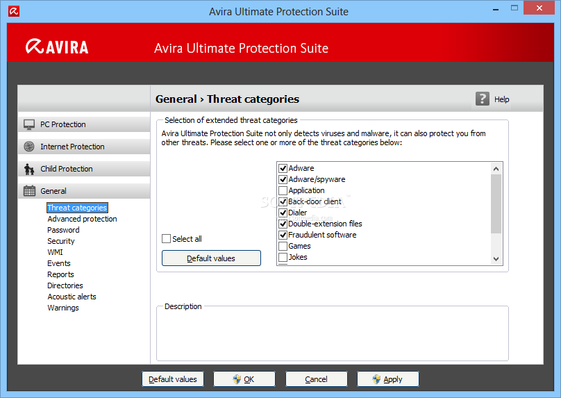Check the Games category checkbox
The image size is (561, 398).
point(283,246)
